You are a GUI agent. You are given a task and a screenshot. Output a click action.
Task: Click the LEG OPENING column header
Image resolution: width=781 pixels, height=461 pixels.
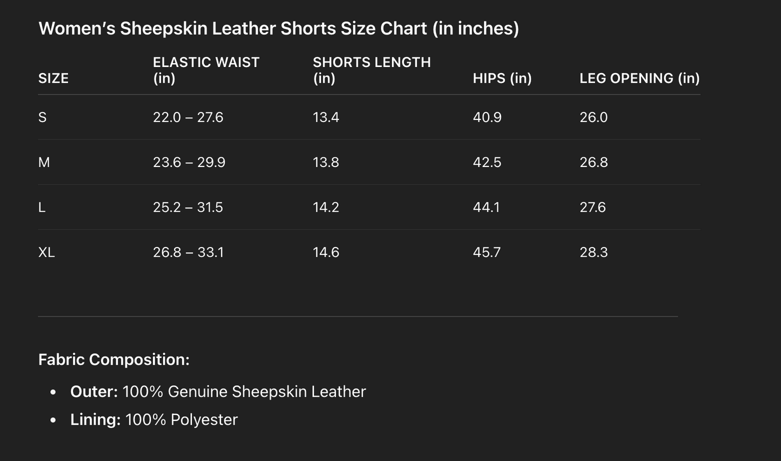coord(639,78)
